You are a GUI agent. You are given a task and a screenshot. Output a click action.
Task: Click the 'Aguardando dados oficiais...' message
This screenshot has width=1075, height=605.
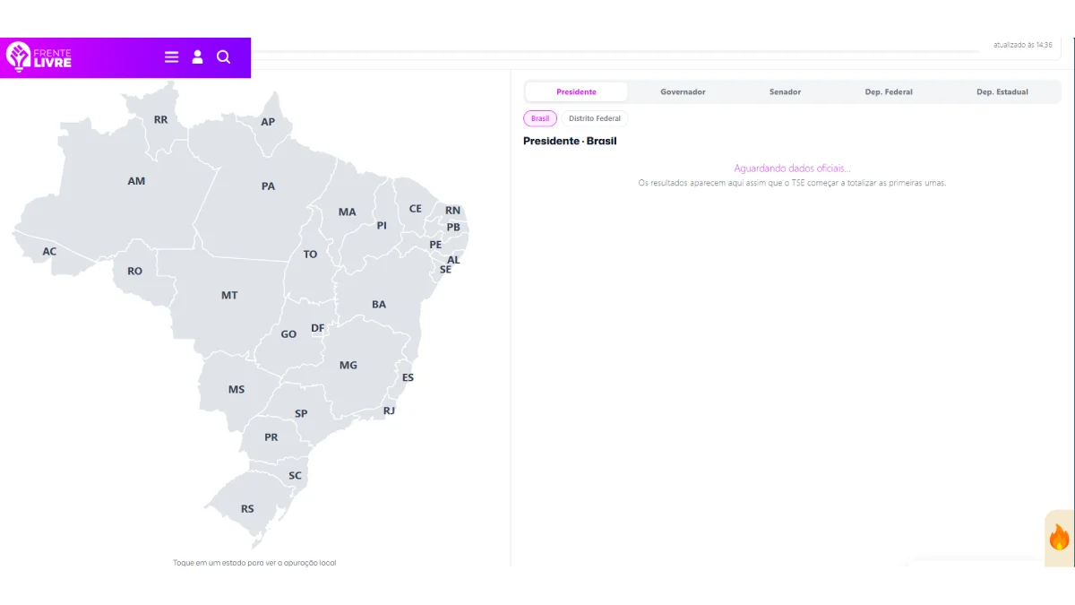tap(792, 169)
